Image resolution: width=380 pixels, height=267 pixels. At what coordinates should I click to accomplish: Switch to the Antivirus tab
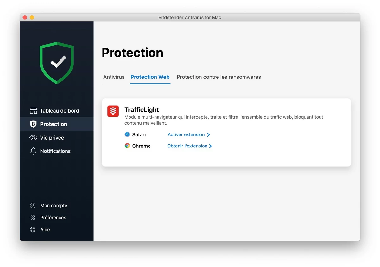[114, 77]
